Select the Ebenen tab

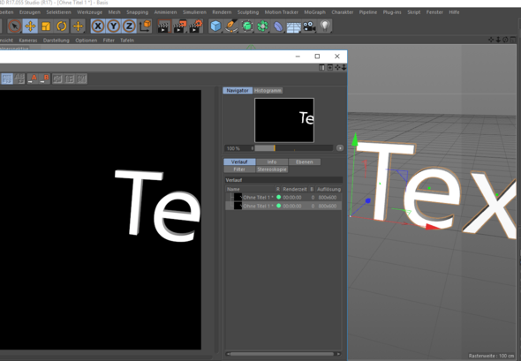click(x=305, y=162)
